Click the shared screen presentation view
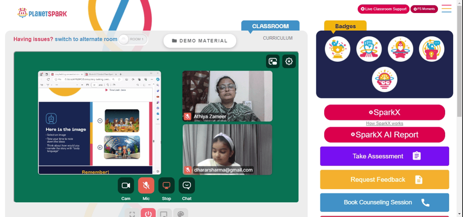 100,123
